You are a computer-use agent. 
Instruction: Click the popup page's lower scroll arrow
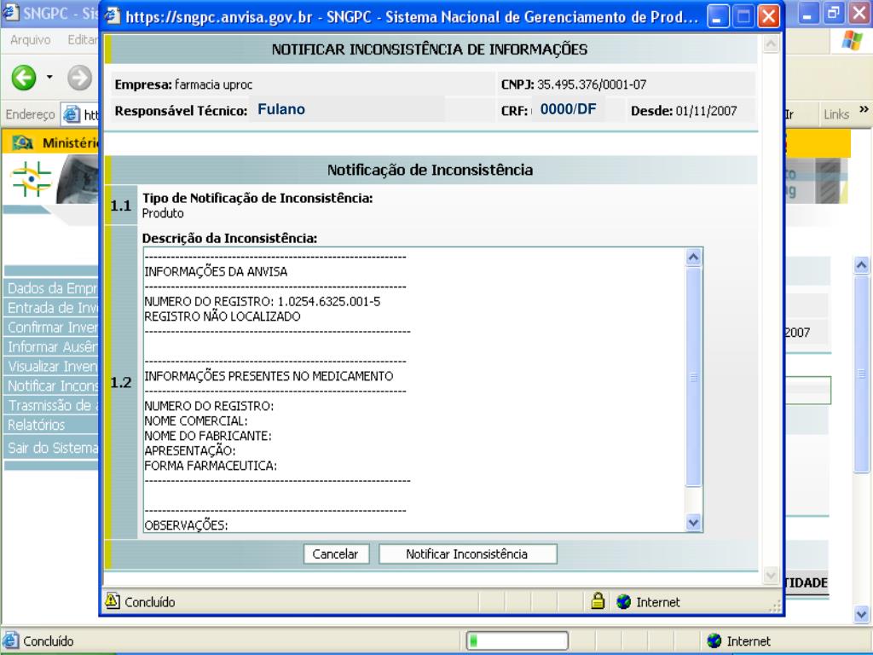(x=771, y=575)
